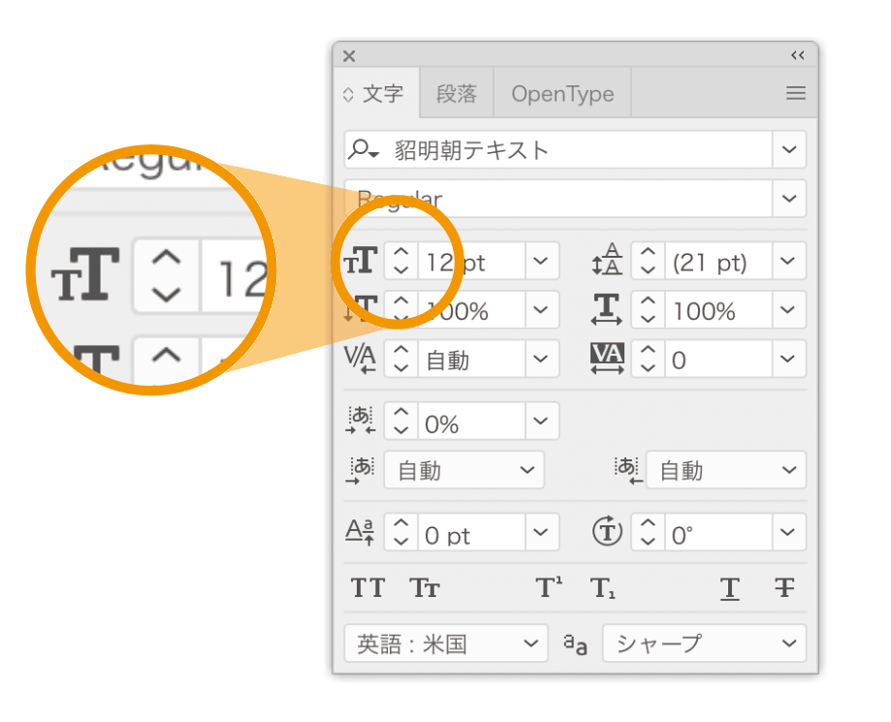Click the 文字 tab collapse arrows icon
Viewport: 891px width, 722px height.
point(348,94)
